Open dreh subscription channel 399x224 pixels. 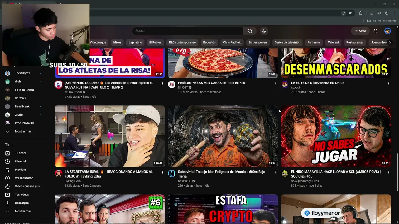click(24, 82)
